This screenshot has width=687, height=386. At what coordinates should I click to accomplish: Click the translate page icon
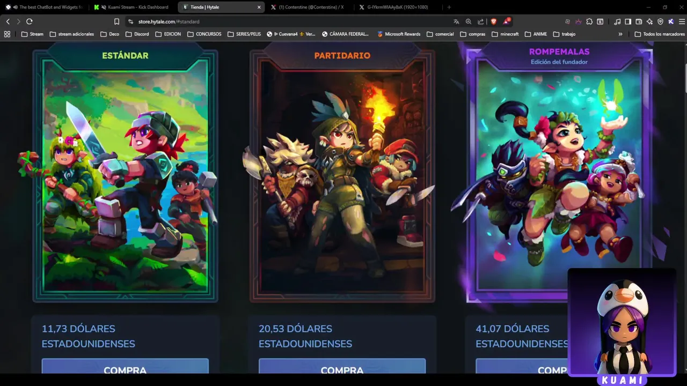456,21
